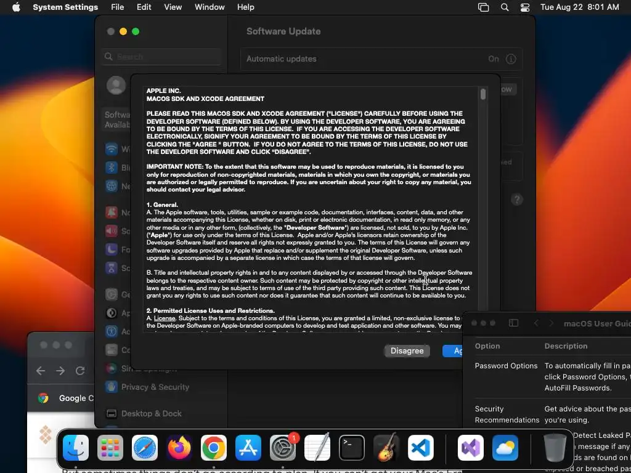Viewport: 631px width, 473px height.
Task: Click Security Recommendations text in User Guide
Action: (507, 414)
